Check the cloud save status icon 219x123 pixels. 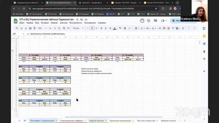[86, 19]
